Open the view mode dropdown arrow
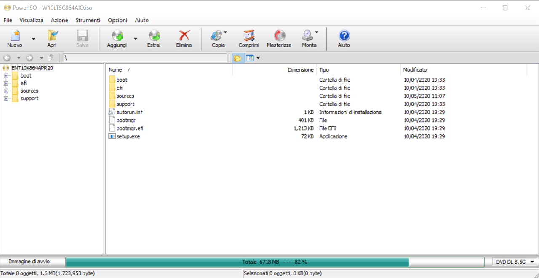The width and height of the screenshot is (539, 278). [x=258, y=58]
